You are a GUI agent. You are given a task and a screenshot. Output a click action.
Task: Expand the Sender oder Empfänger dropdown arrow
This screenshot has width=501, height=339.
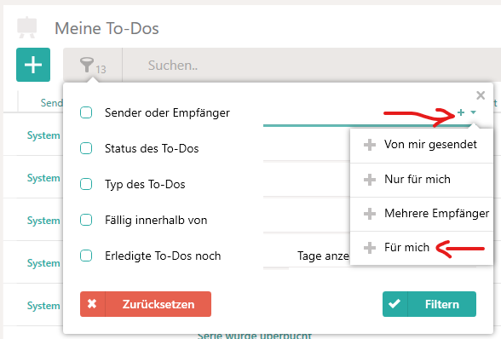point(473,112)
